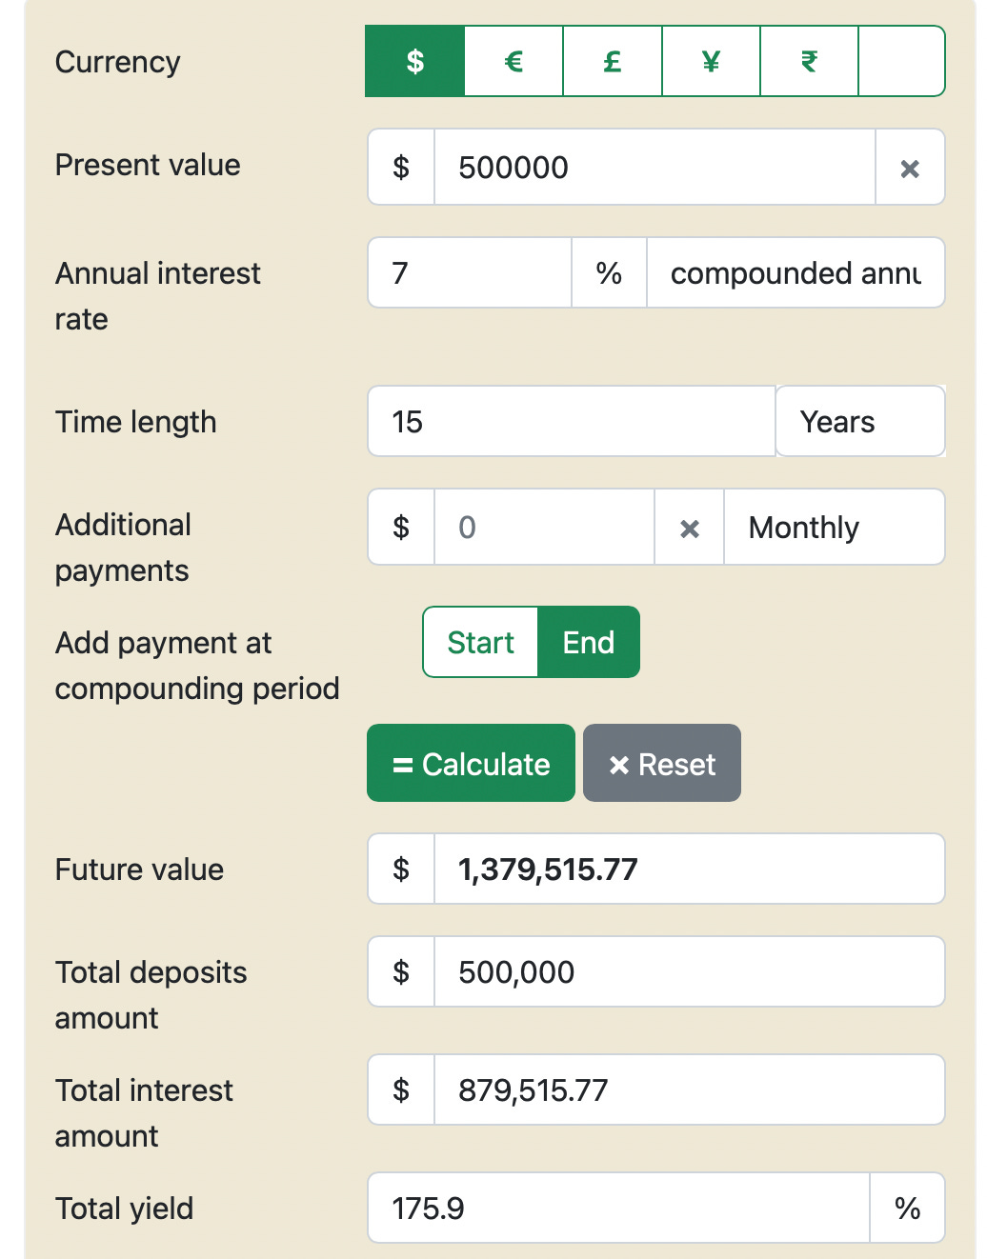Select the blank no-currency option
This screenshot has width=987, height=1259.
click(x=901, y=62)
